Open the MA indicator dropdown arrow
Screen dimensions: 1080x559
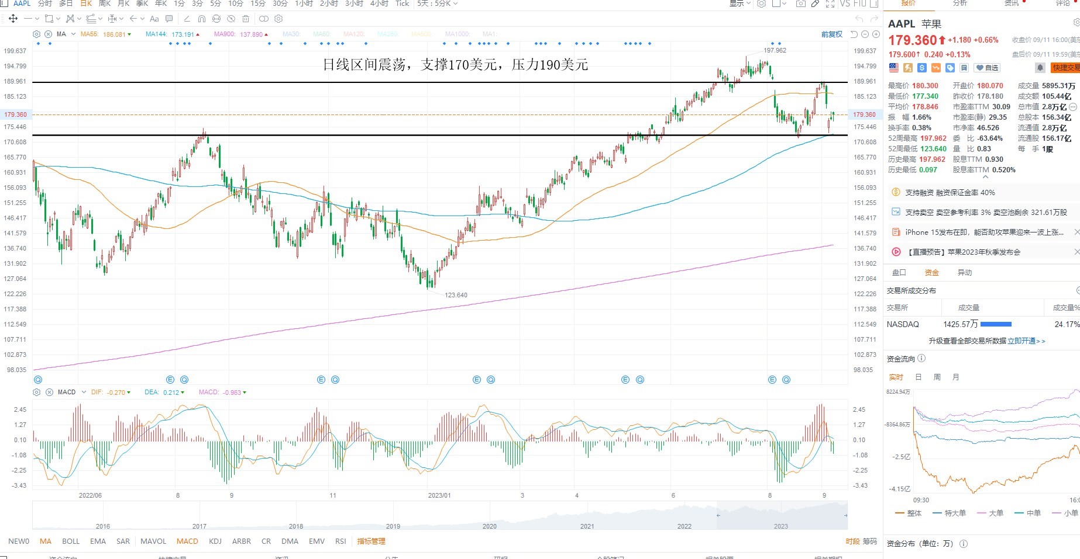[x=73, y=34]
